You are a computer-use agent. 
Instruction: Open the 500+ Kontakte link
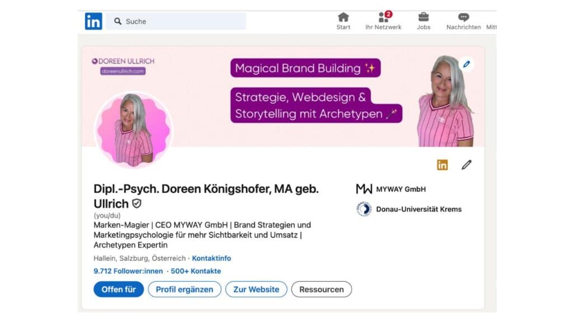pyautogui.click(x=196, y=271)
